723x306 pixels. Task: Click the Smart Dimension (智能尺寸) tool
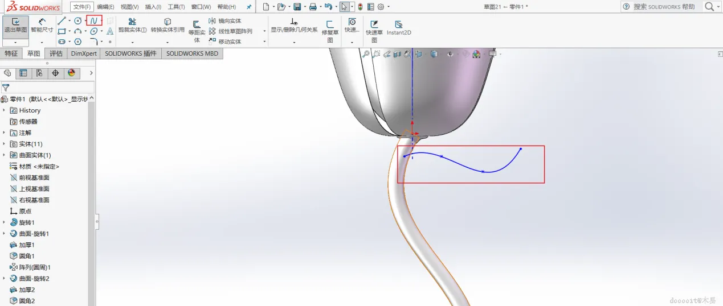[x=42, y=26]
